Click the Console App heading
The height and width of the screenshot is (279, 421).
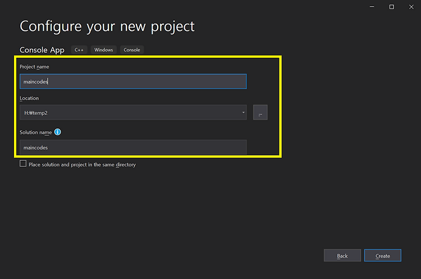click(x=42, y=50)
